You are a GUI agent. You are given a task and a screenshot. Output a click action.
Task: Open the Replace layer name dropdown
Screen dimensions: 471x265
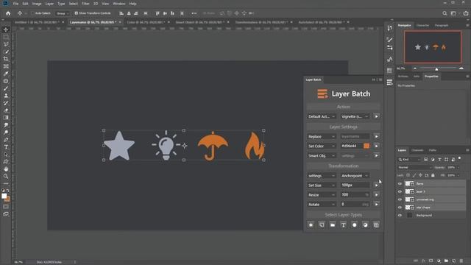[x=322, y=136]
